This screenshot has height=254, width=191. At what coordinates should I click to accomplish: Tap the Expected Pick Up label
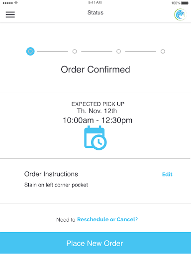point(98,104)
